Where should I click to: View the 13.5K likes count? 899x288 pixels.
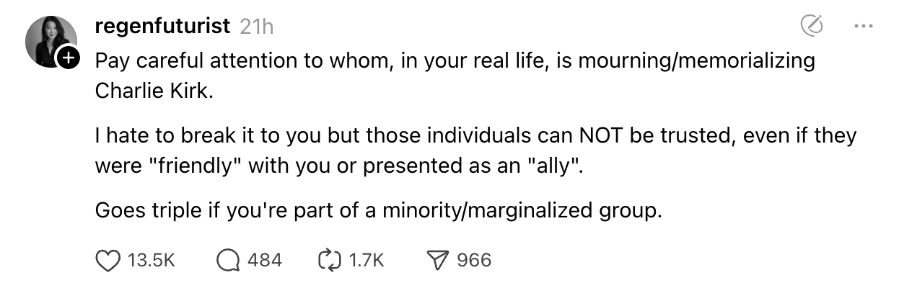click(151, 260)
